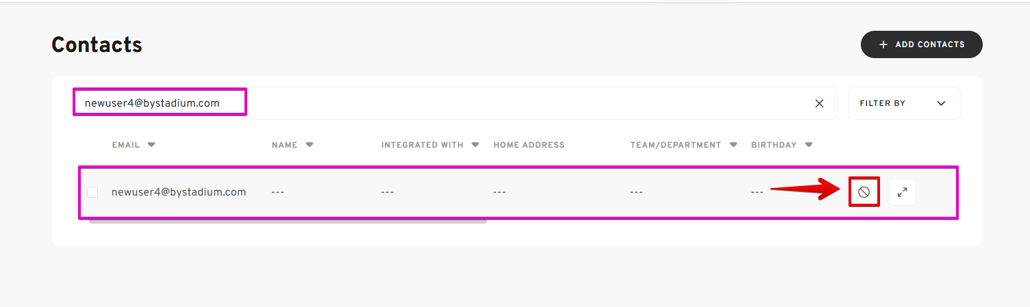
Task: Click the TEAM/DEPARTMENT column header label
Action: [x=675, y=145]
